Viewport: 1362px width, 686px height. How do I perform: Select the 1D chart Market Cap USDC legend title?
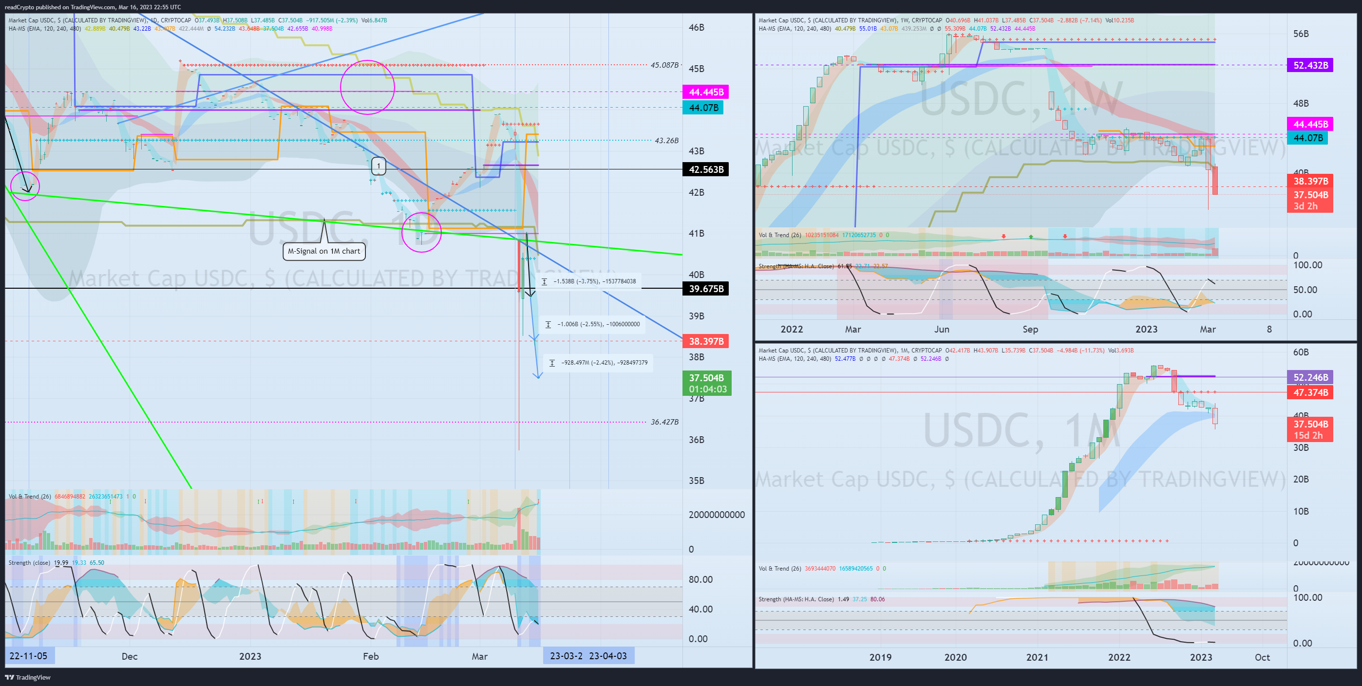click(78, 20)
